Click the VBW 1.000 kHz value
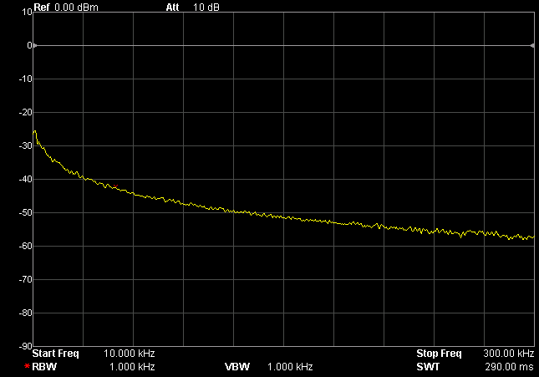The image size is (539, 377). (x=290, y=367)
